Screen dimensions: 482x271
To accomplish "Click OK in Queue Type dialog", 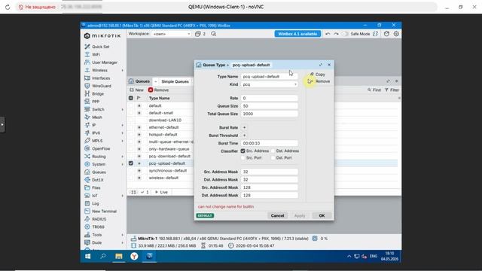I will (x=322, y=215).
